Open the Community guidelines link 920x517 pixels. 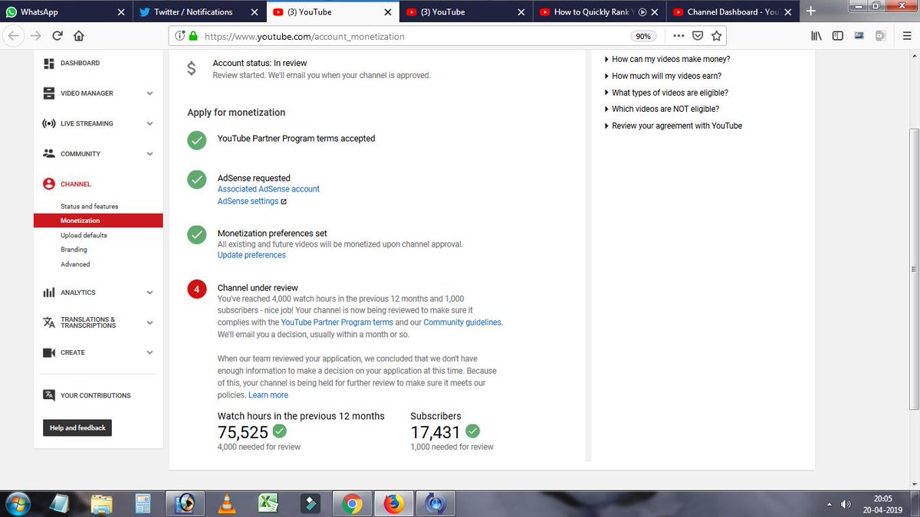click(463, 322)
